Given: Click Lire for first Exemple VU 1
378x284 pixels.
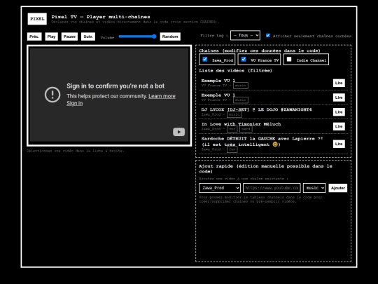Looking at the screenshot, I should click(339, 83).
